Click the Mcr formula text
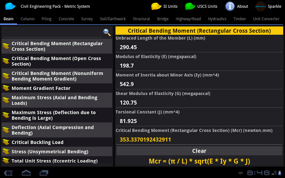Viewport: 285px width, 178px height. click(199, 161)
